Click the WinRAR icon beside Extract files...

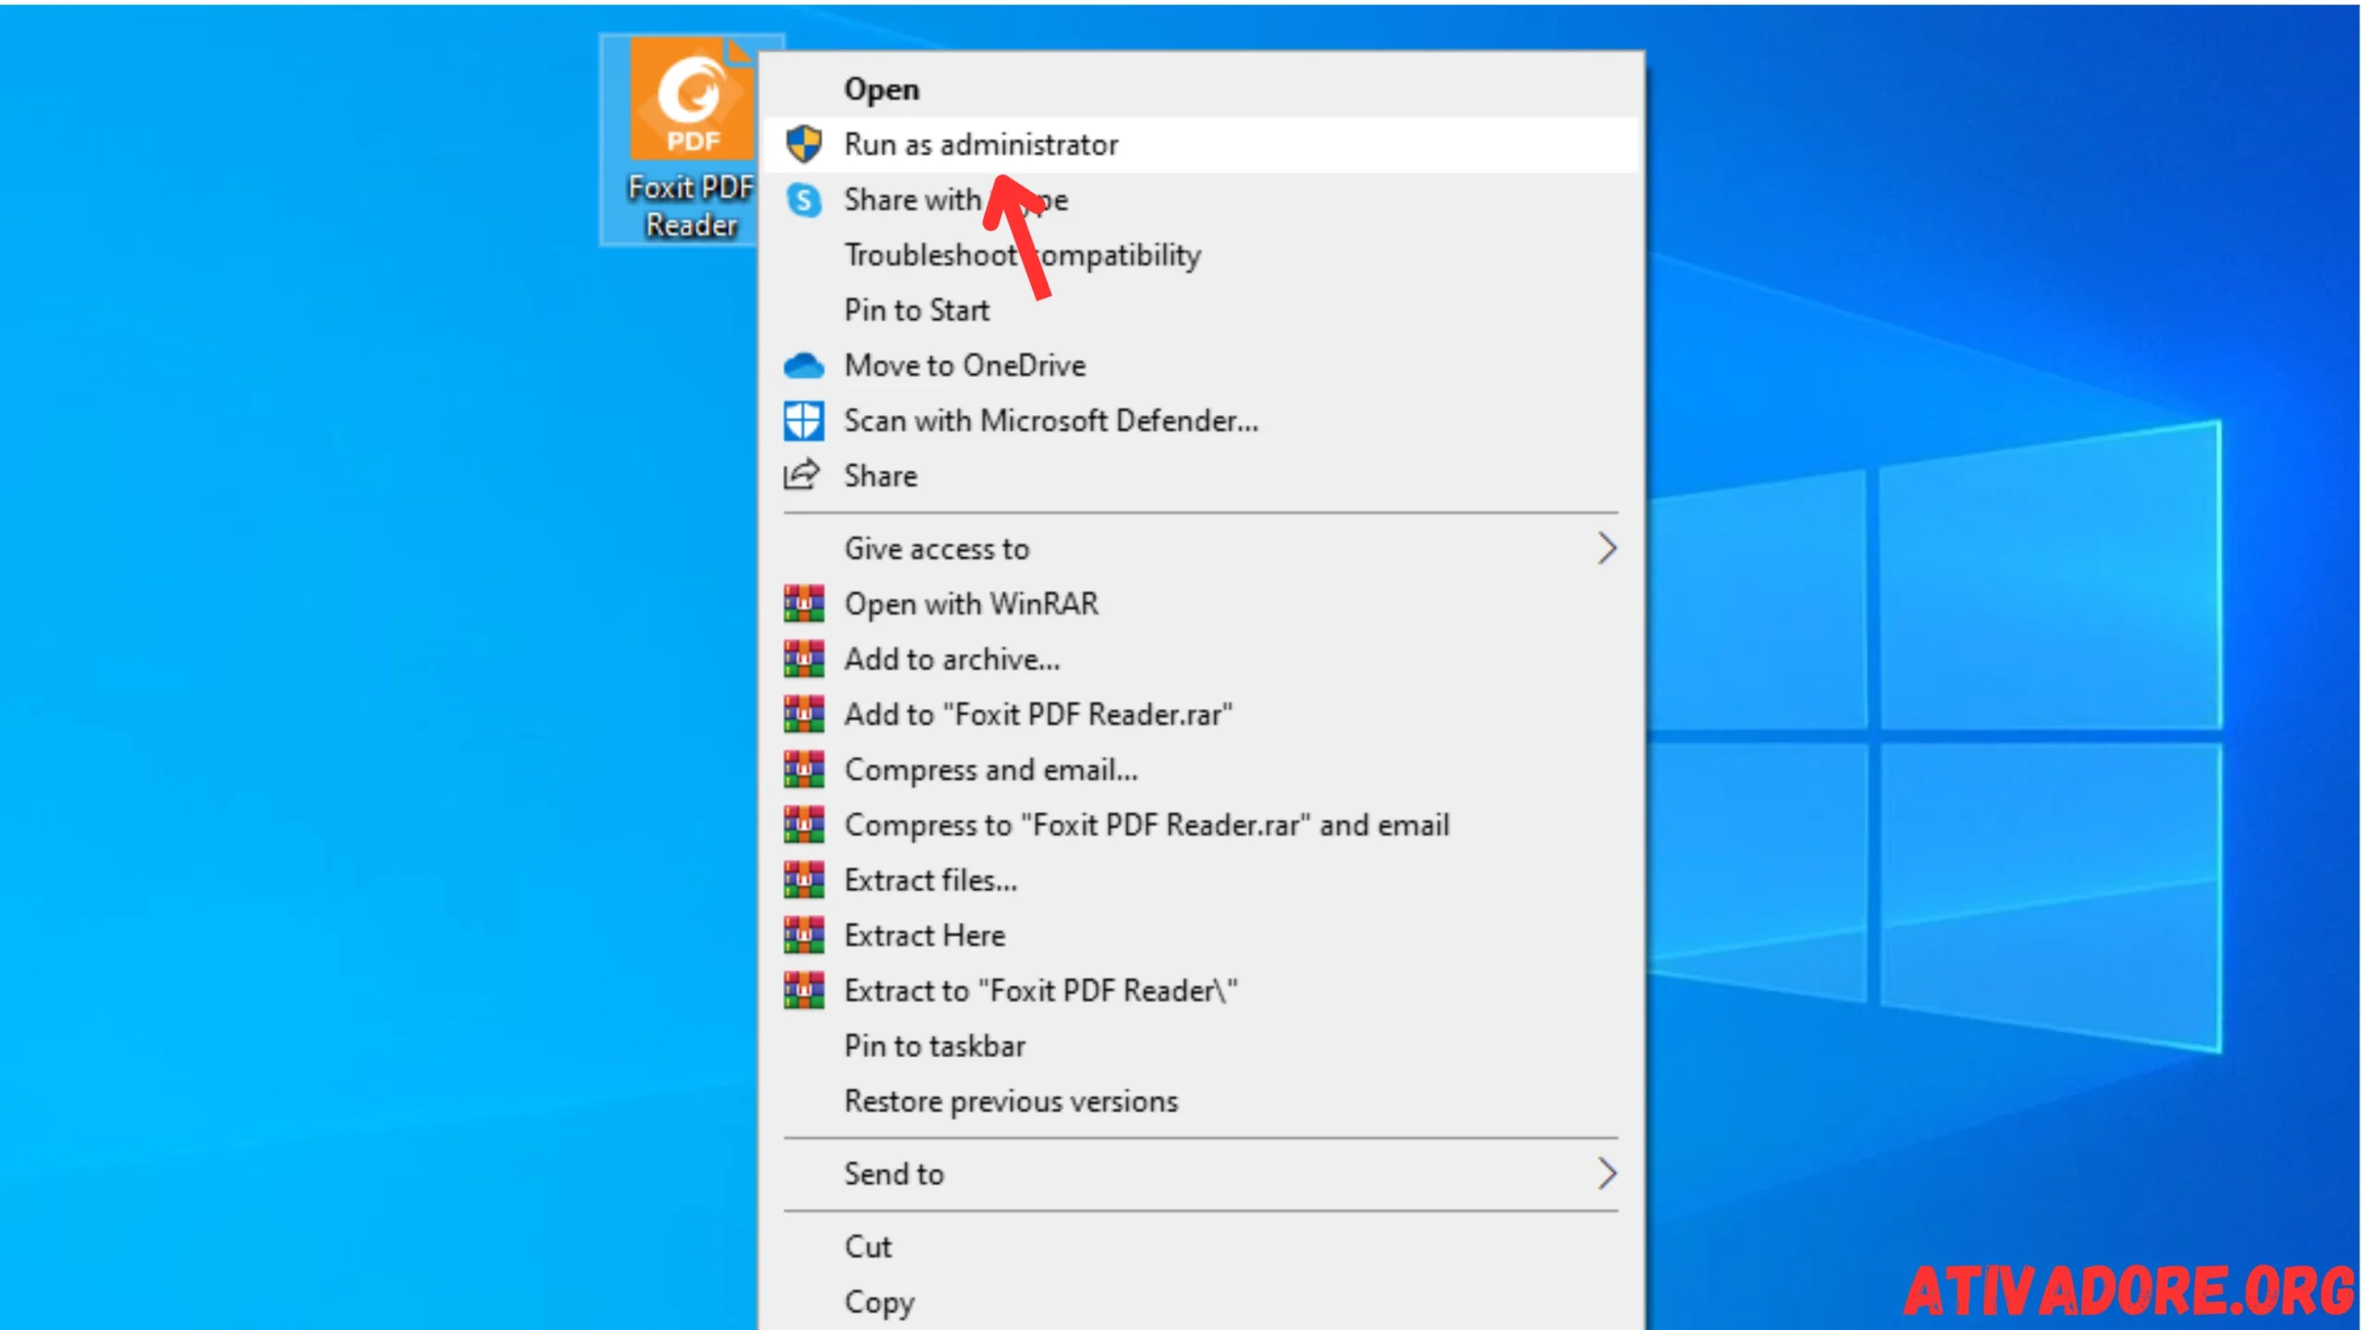tap(803, 880)
